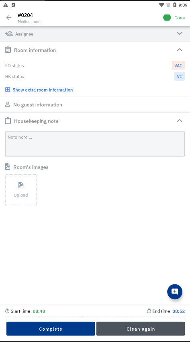Click the VC housekeeping status badge
This screenshot has width=190, height=342.
(180, 76)
